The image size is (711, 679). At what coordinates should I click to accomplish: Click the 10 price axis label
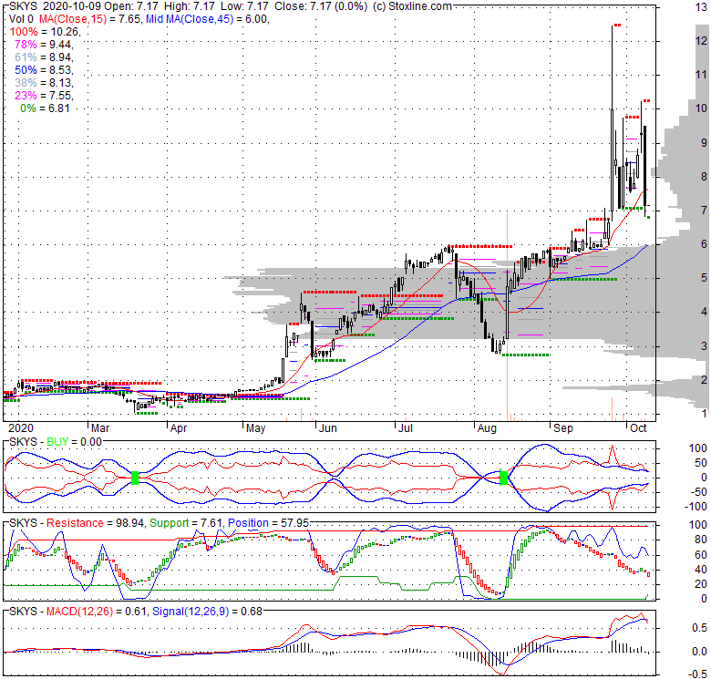tap(701, 108)
